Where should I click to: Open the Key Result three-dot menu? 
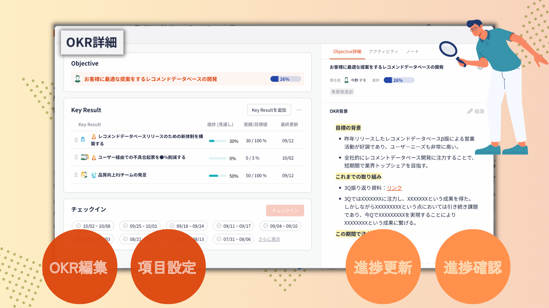coord(299,110)
